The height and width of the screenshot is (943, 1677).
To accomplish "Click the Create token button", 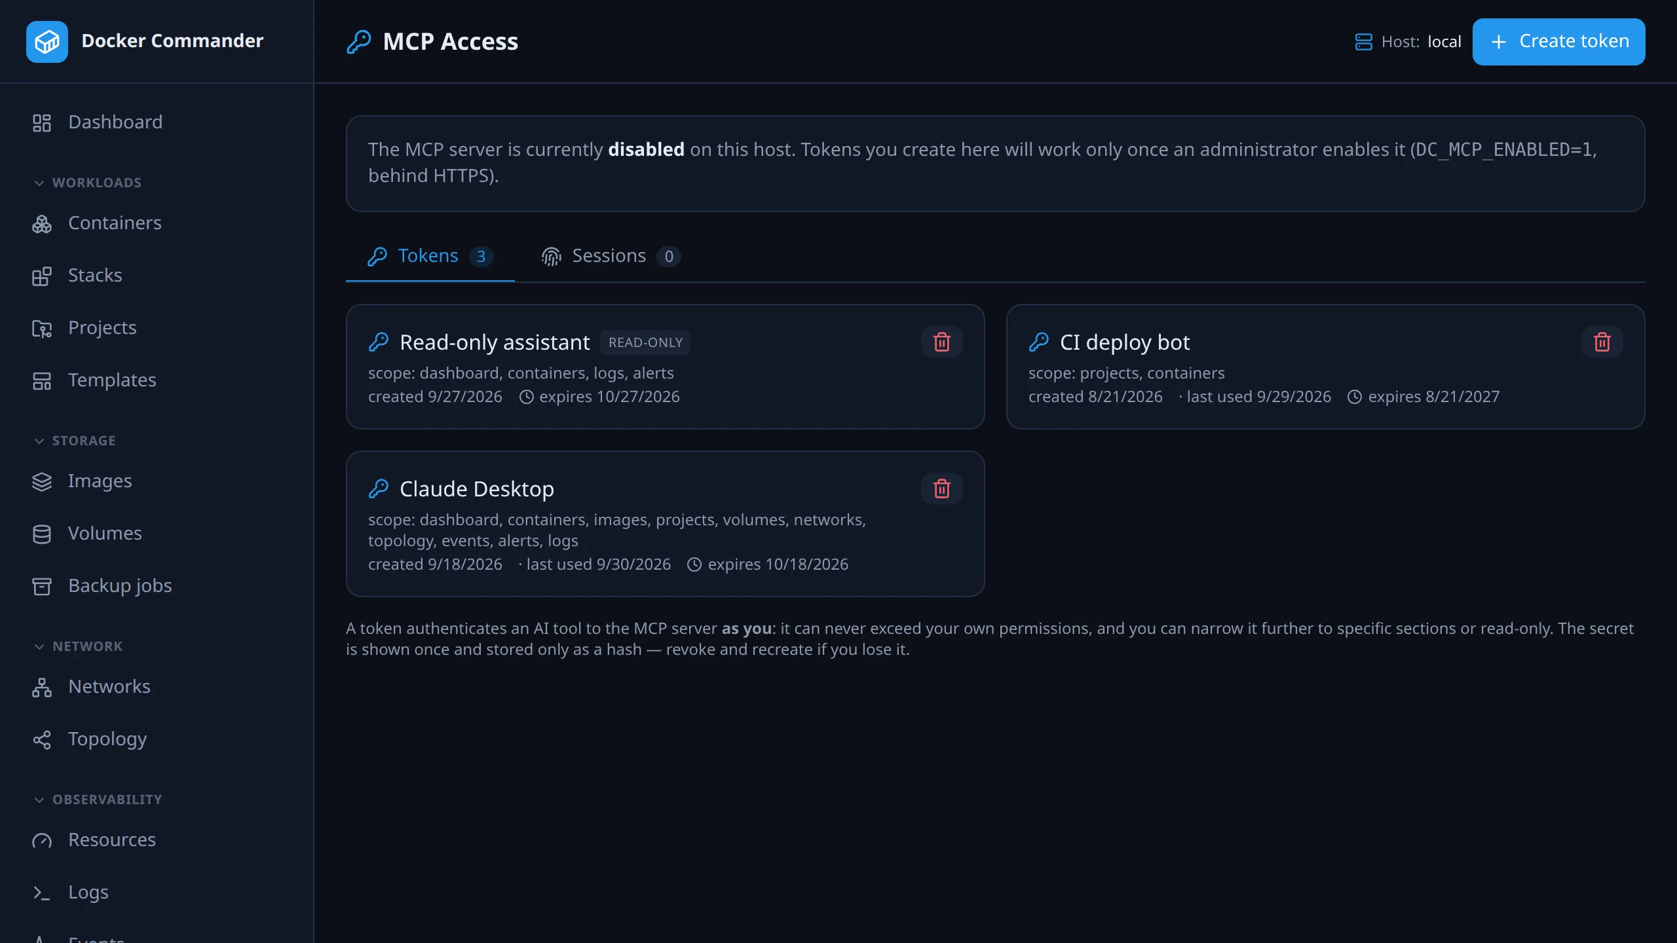I will click(1559, 42).
